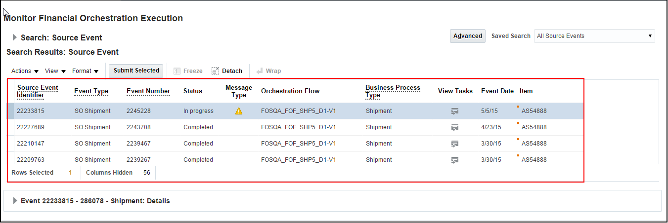Click the Advanced search button
Image resolution: width=668 pixels, height=223 pixels.
click(467, 36)
